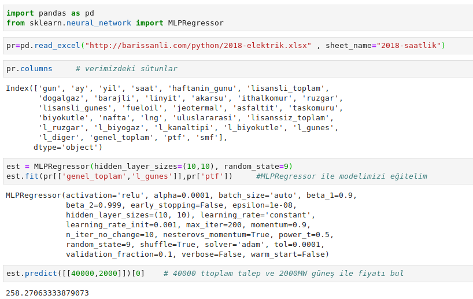Click max_iter=200 in the model output

[214, 225]
